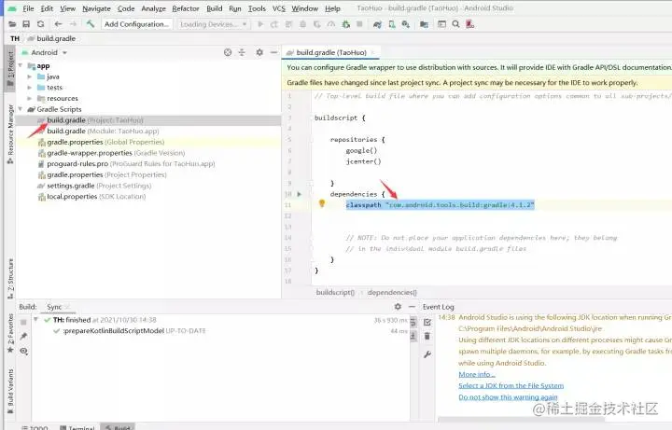Click the Add Configuration button
672x430 pixels.
[136, 24]
